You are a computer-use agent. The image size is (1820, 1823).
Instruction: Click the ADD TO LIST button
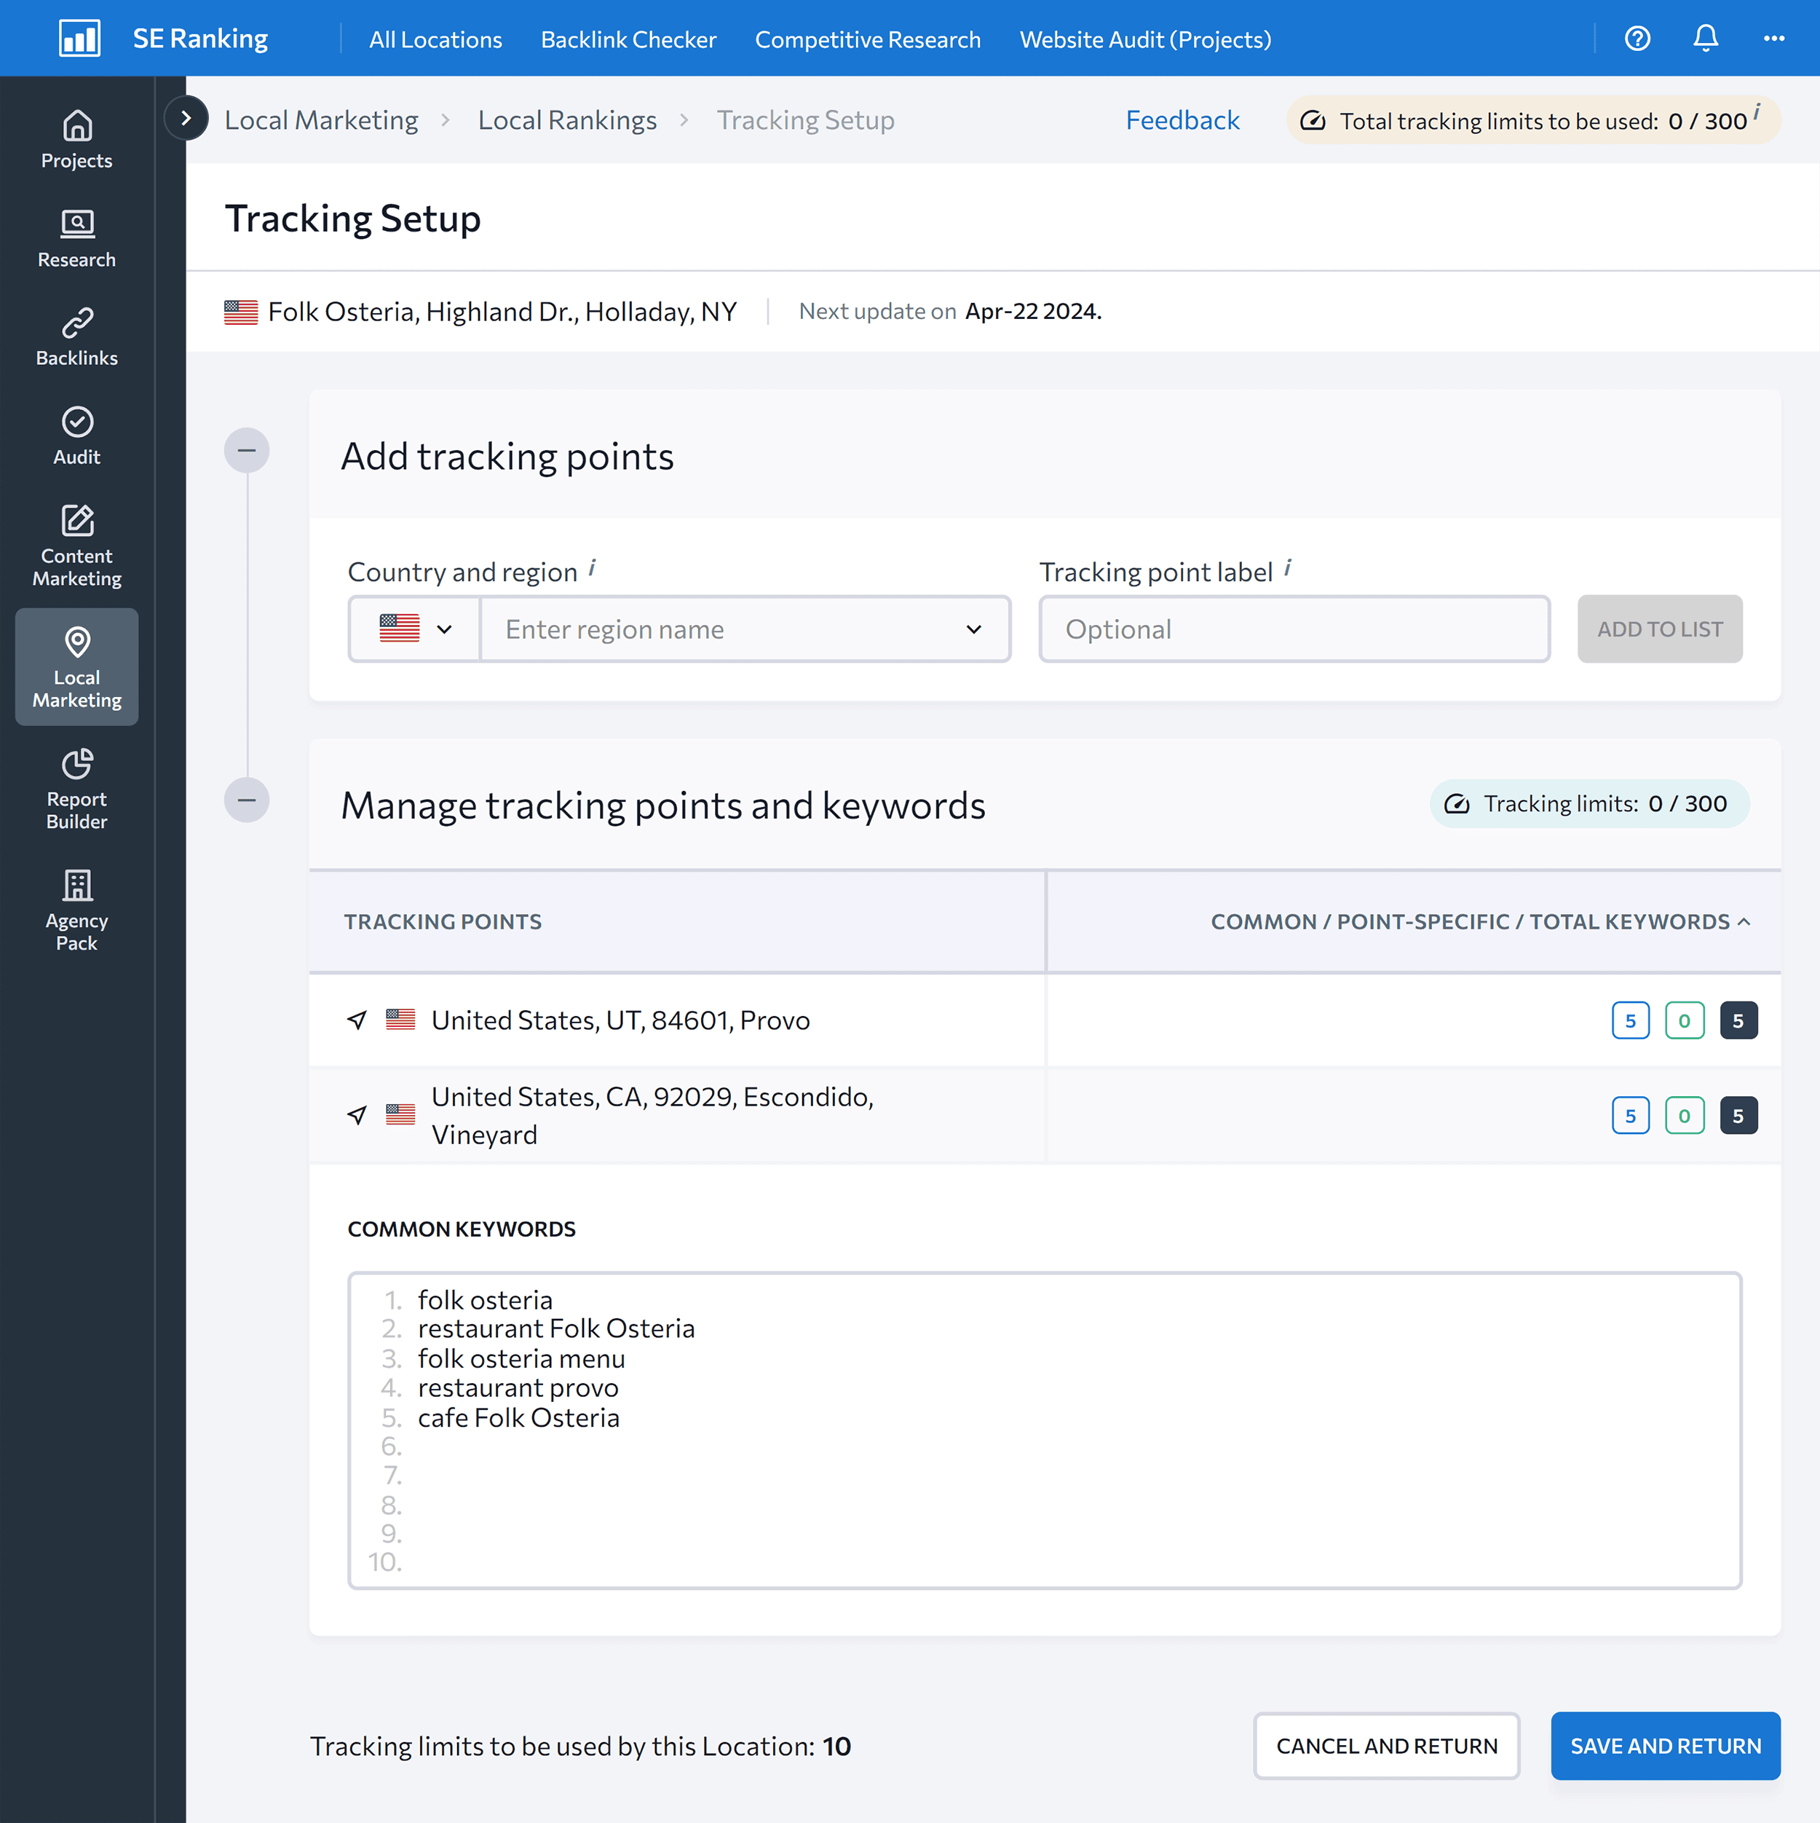1660,629
